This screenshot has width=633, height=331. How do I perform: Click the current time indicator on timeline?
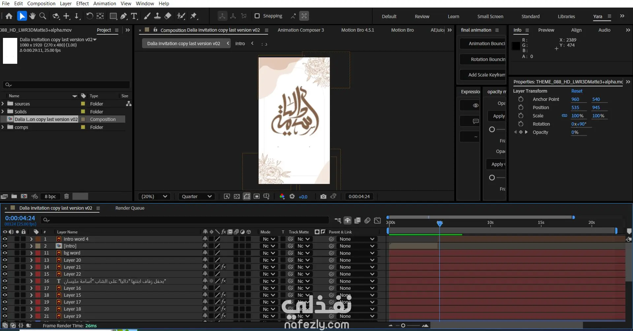tap(439, 224)
